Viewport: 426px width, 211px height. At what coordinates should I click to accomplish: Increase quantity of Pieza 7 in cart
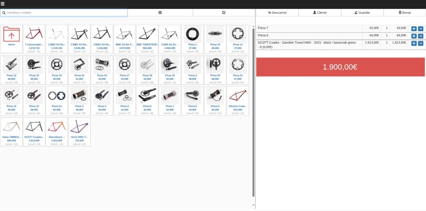click(414, 29)
